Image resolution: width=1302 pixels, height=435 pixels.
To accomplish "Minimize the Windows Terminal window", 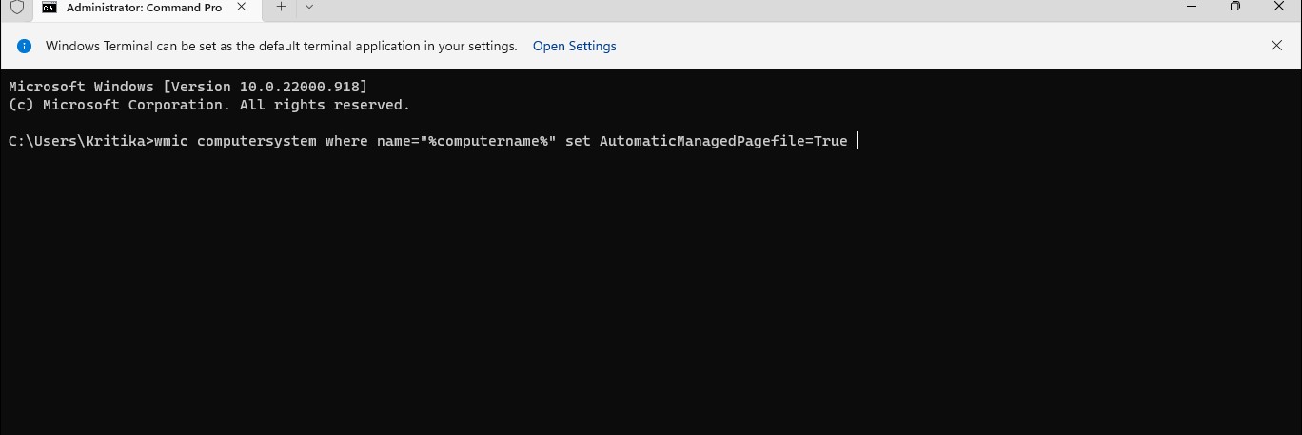I will pyautogui.click(x=1191, y=6).
